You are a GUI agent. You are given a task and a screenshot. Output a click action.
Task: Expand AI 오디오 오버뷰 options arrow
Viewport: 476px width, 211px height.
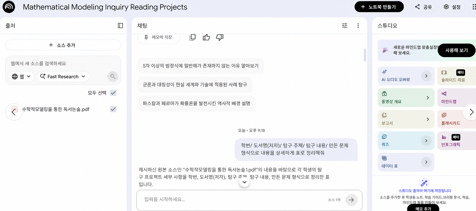[426, 76]
